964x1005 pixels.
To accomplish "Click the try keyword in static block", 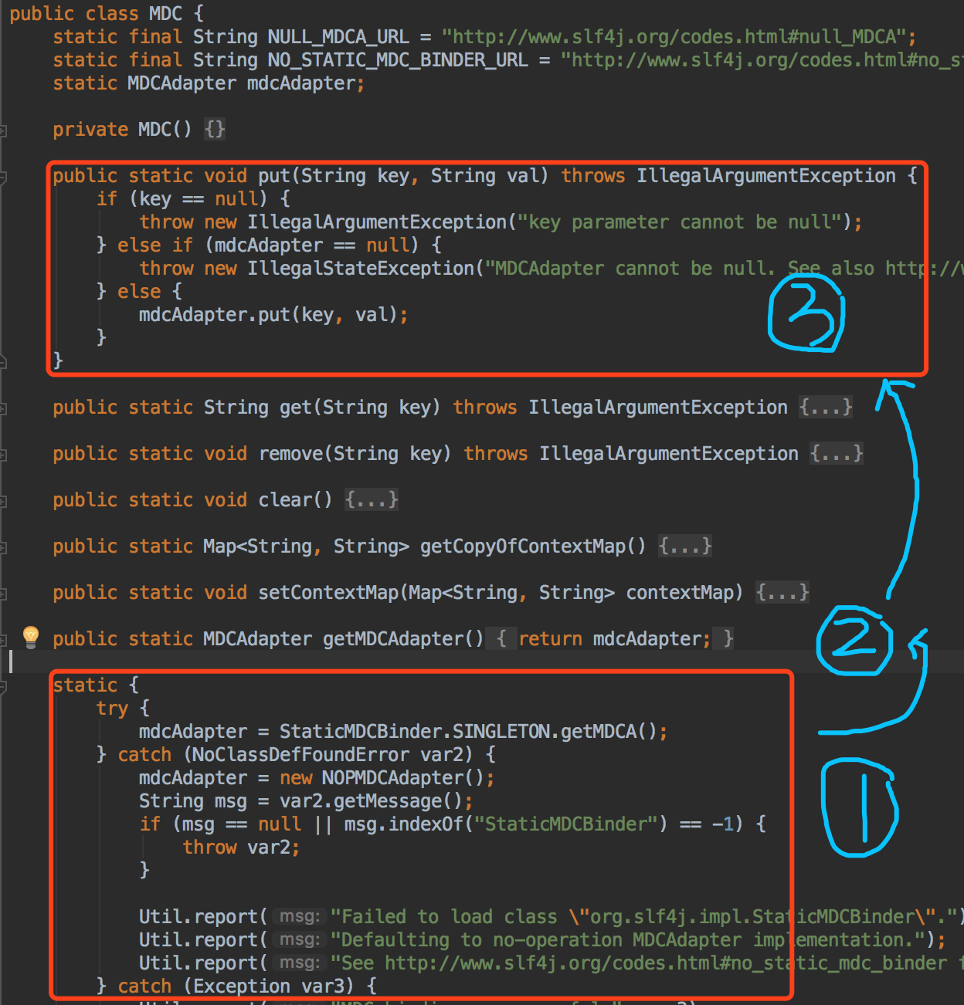I will [112, 709].
